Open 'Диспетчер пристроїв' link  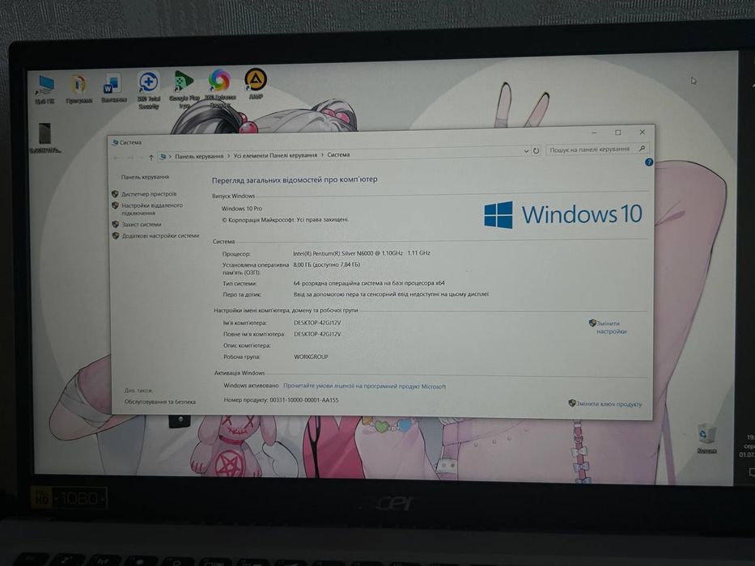149,194
